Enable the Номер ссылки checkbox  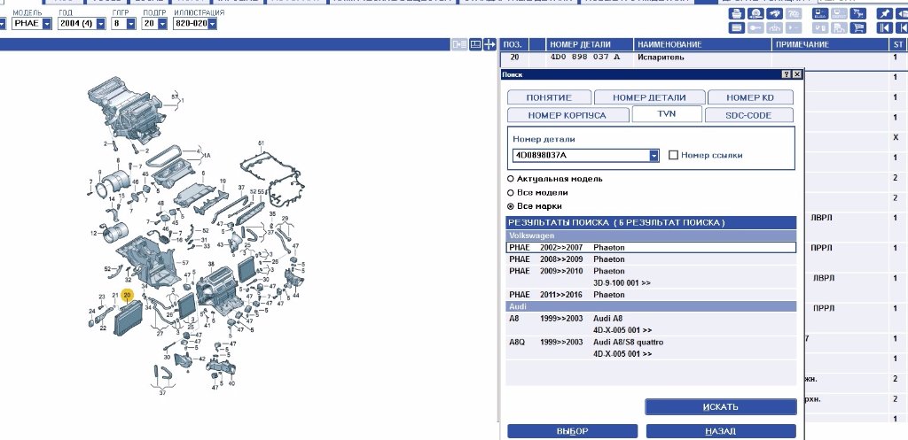coord(673,155)
